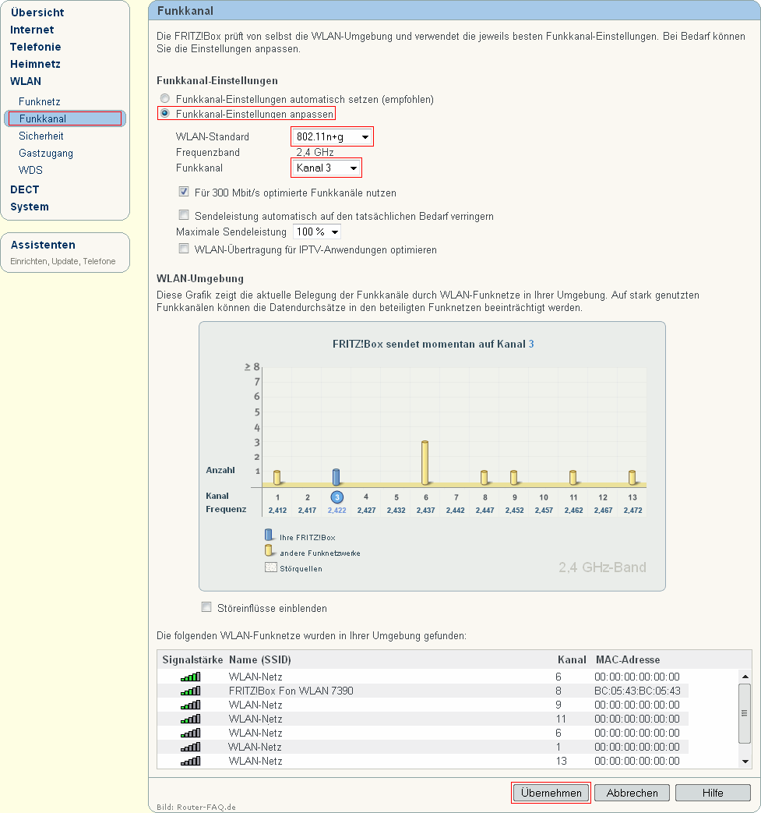Open the WLAN-Standard dropdown
This screenshot has width=761, height=813.
coord(332,137)
